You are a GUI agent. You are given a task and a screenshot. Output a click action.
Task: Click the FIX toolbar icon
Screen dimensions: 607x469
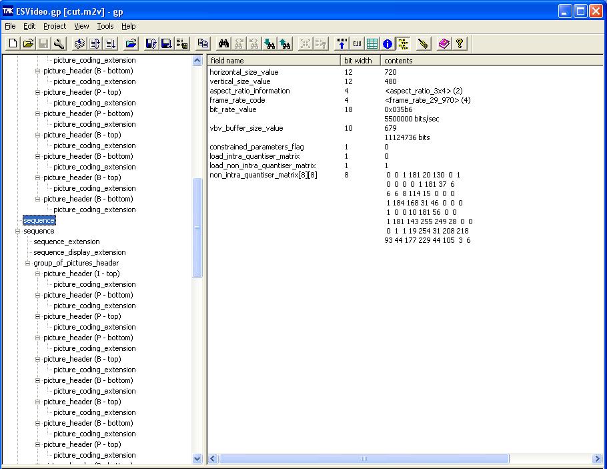coord(357,43)
